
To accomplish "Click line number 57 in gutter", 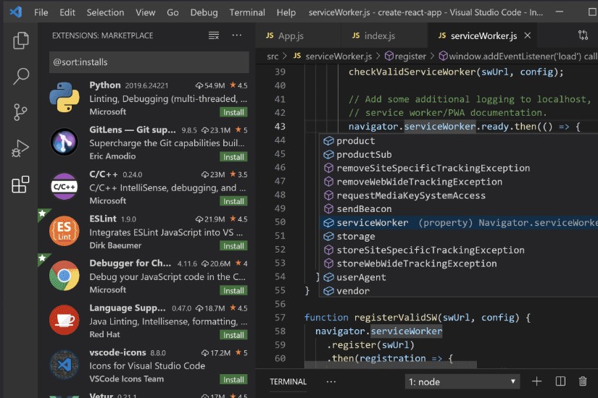I will click(280, 318).
